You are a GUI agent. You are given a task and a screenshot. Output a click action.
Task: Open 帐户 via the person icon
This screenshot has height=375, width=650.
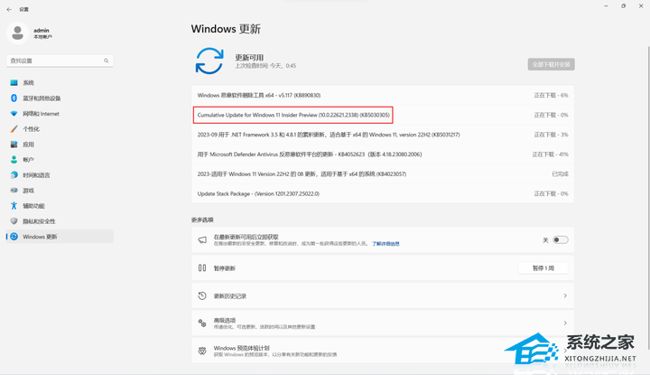pos(14,160)
